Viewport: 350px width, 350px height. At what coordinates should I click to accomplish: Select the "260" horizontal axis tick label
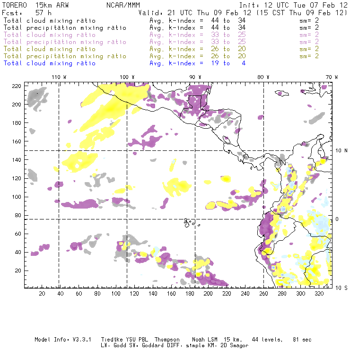[263, 294]
